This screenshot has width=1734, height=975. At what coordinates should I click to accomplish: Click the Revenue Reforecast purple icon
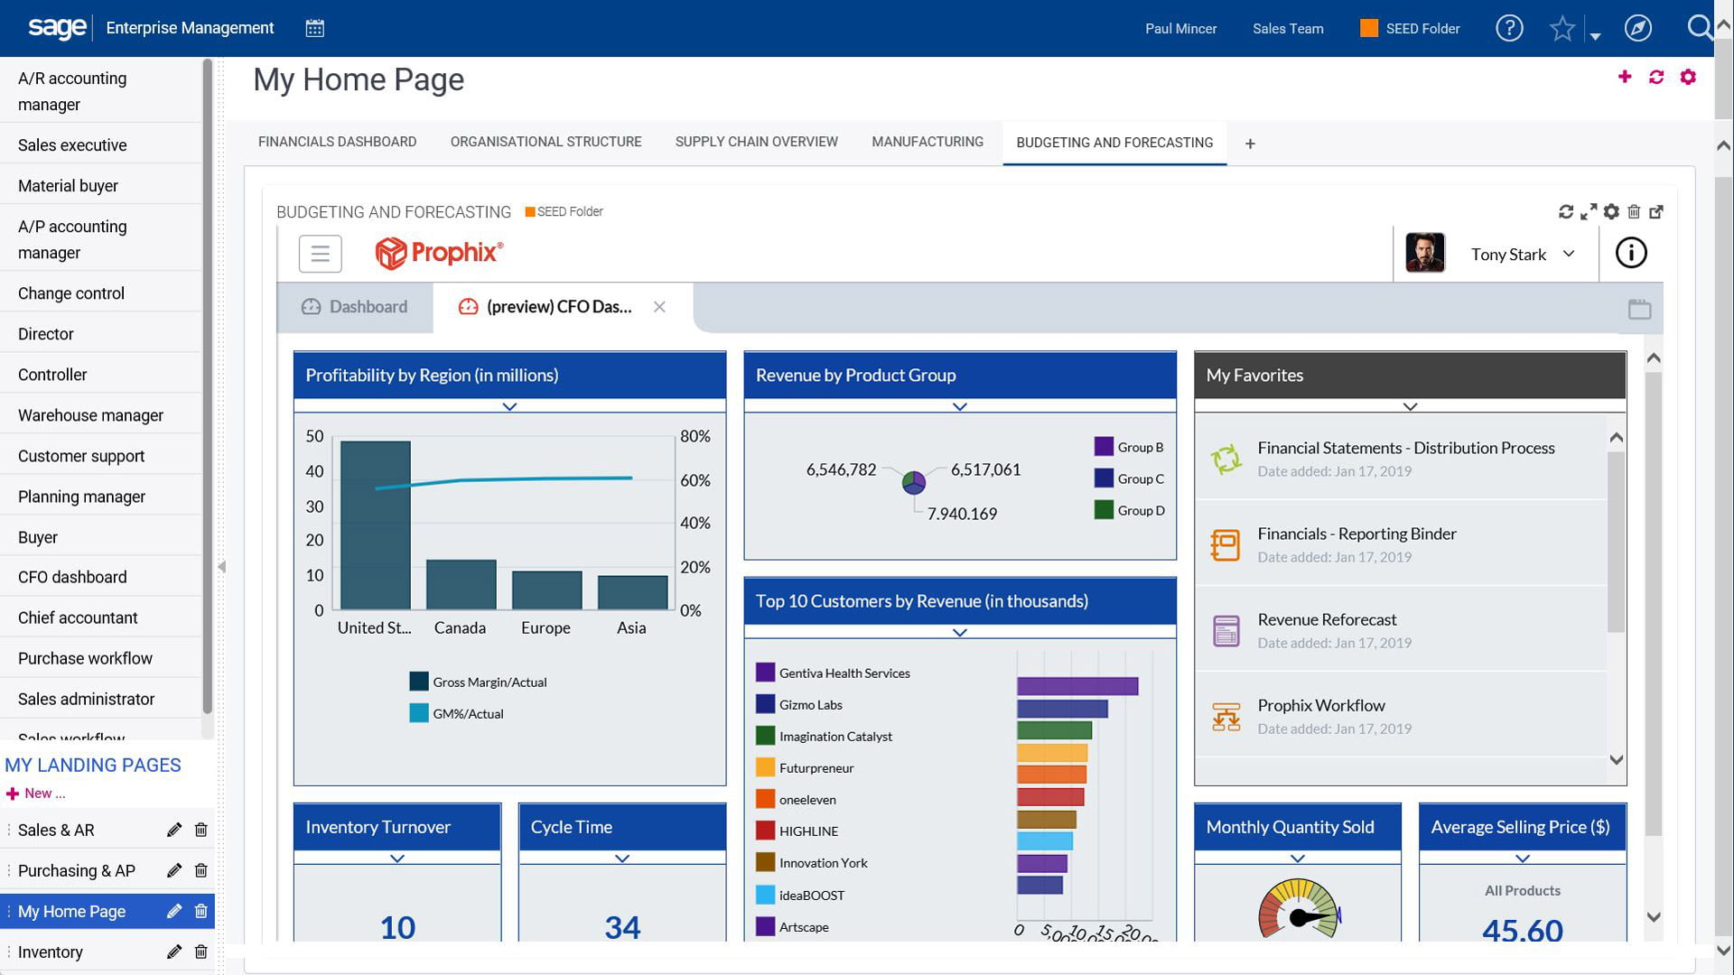point(1226,630)
